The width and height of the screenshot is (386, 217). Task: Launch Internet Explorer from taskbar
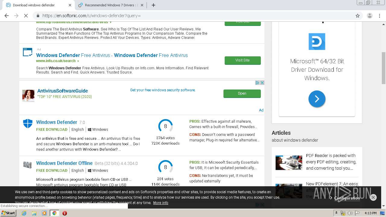[x=24, y=213]
